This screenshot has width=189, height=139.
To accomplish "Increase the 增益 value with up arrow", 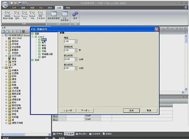I will click(76, 40).
